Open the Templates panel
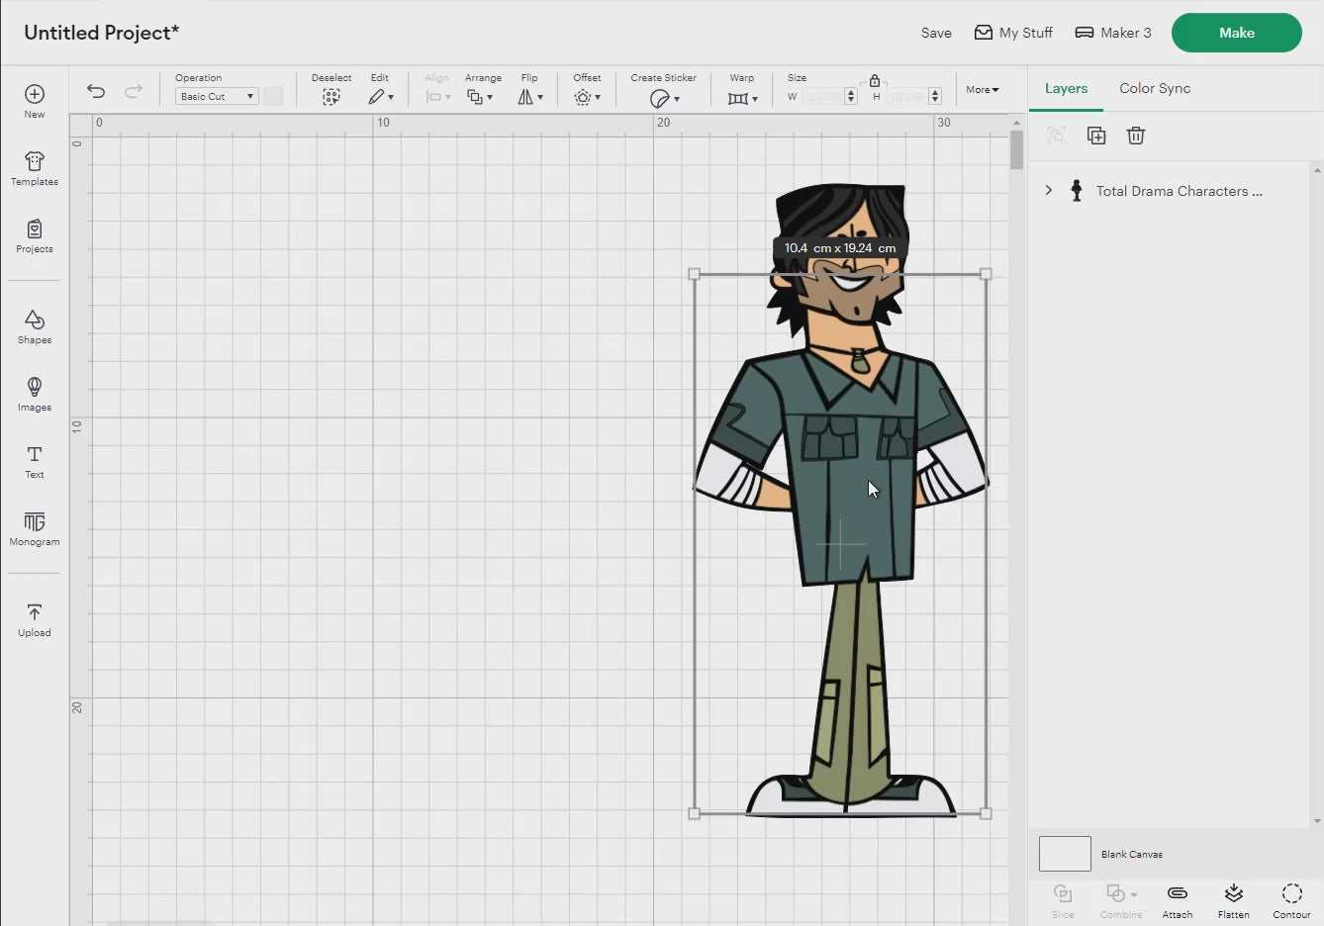Viewport: 1324px width, 926px height. pyautogui.click(x=35, y=169)
